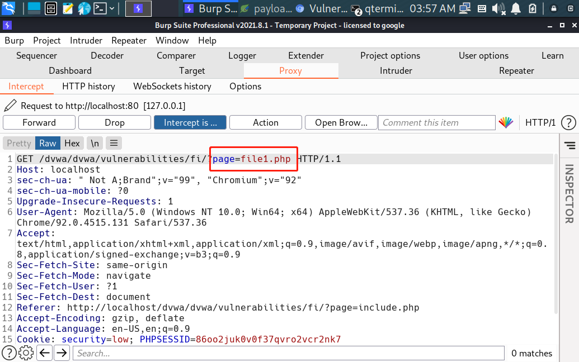Image resolution: width=579 pixels, height=362 pixels.
Task: Click the lock screen icon
Action: [553, 8]
